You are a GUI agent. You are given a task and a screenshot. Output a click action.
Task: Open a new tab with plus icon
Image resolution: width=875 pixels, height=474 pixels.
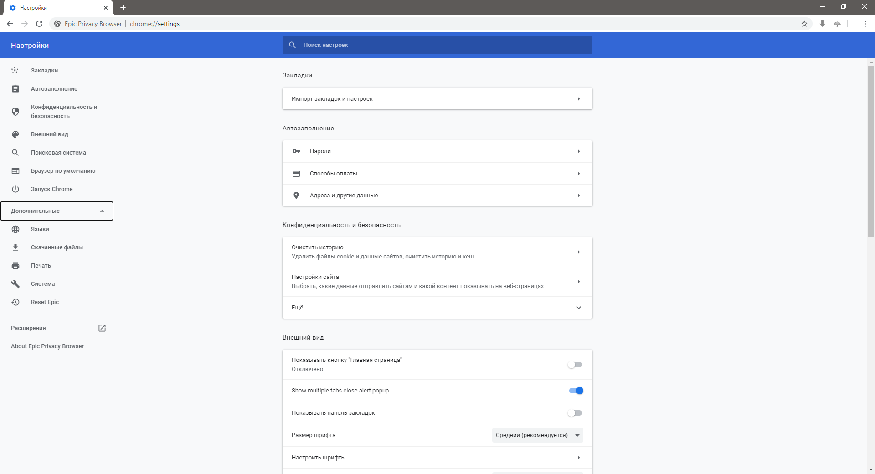123,8
